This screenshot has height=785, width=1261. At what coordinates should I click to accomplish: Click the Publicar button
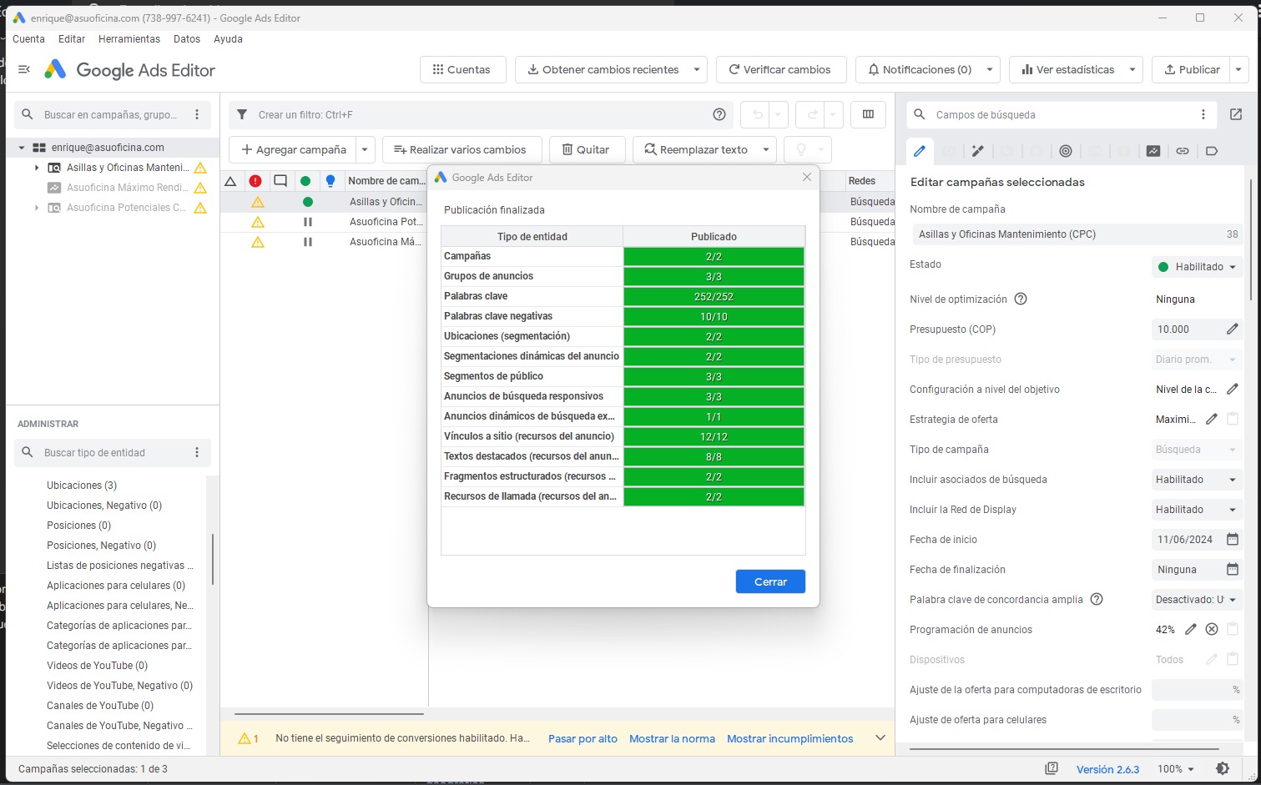click(1191, 70)
